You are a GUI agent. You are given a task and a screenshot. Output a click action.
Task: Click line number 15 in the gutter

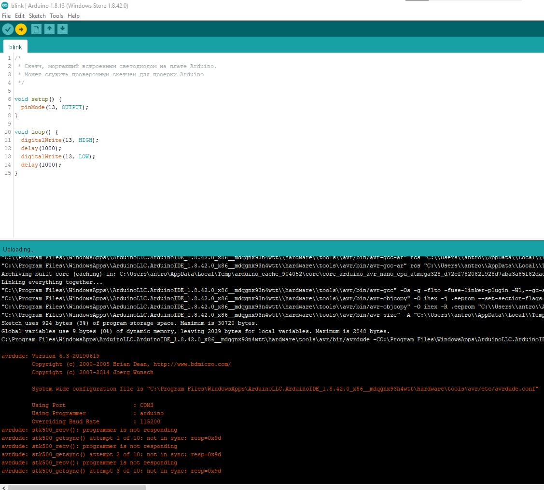8,173
